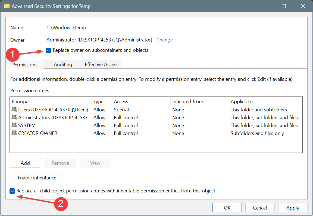
Task: Click the View button
Action: click(x=95, y=163)
